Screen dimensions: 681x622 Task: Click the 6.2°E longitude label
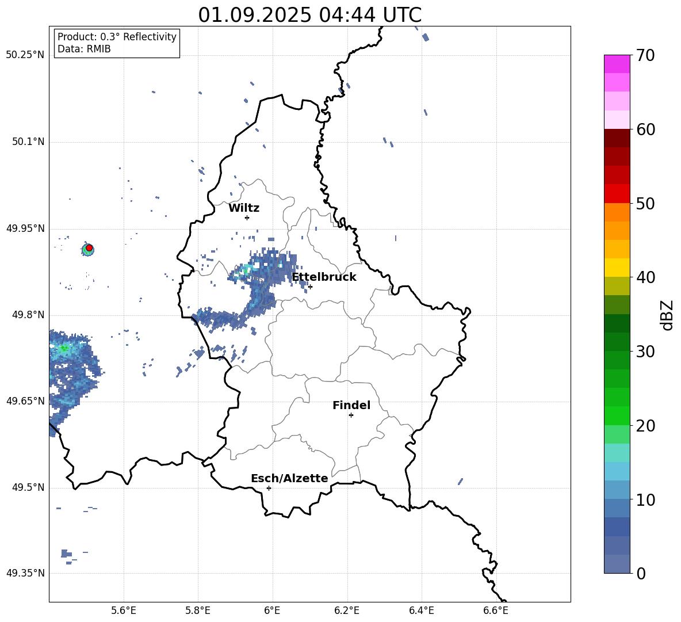click(347, 611)
